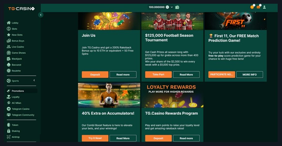The image size is (282, 146).
Task: Go to the Lobby menu item
Action: [13, 23]
